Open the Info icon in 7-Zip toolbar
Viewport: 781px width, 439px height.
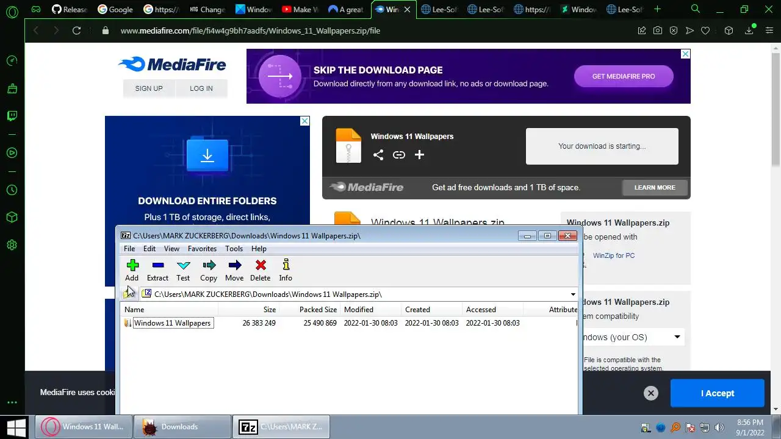(x=286, y=270)
